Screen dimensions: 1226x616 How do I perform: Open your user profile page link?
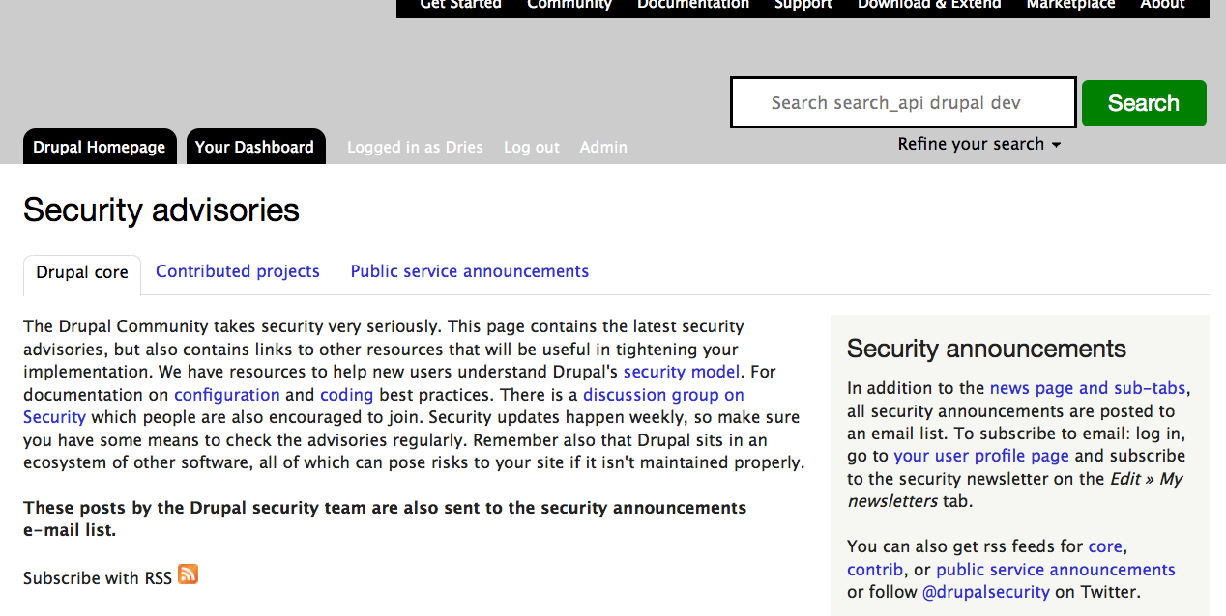tap(981, 456)
